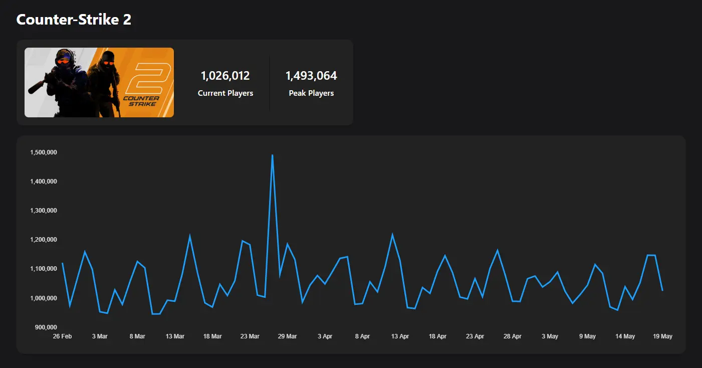Click the 23 Apr date label
This screenshot has width=702, height=368.
pos(475,336)
